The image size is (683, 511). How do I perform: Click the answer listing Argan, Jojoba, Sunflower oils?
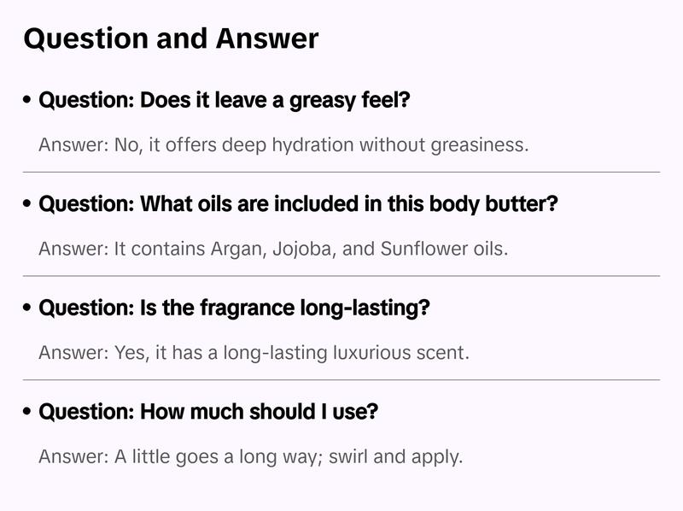tap(273, 249)
